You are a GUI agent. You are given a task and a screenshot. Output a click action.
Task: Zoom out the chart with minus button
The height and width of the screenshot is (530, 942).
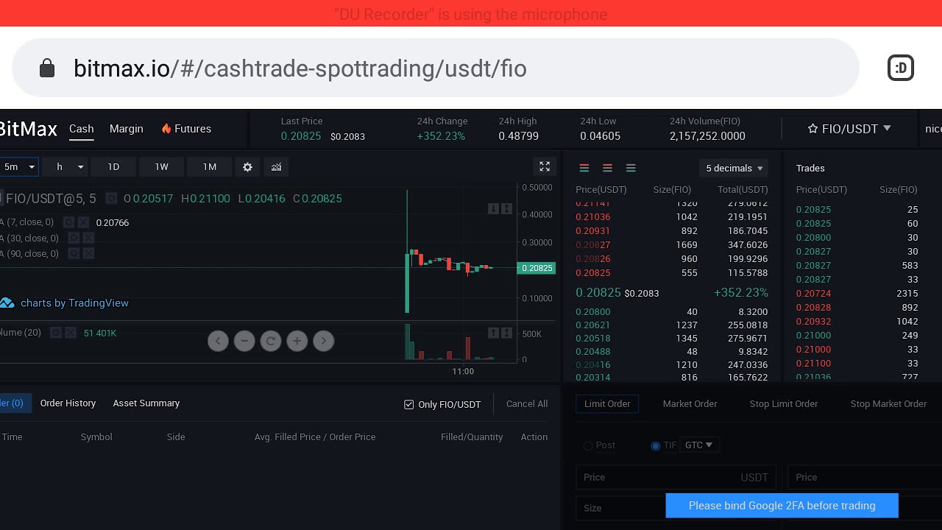(244, 341)
